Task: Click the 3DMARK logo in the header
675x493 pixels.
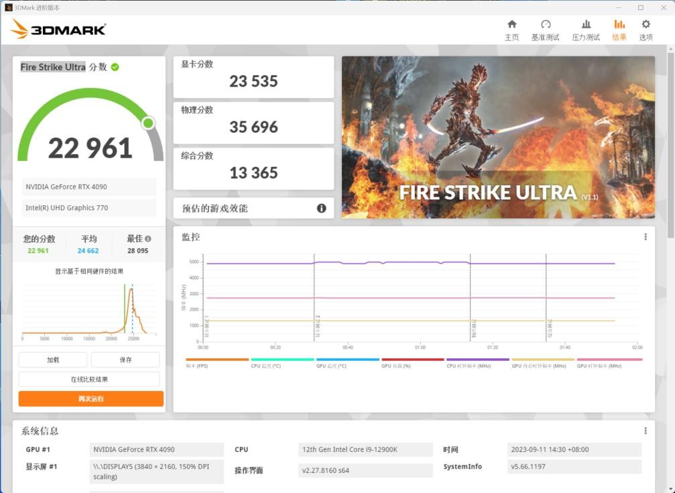Action: point(59,30)
